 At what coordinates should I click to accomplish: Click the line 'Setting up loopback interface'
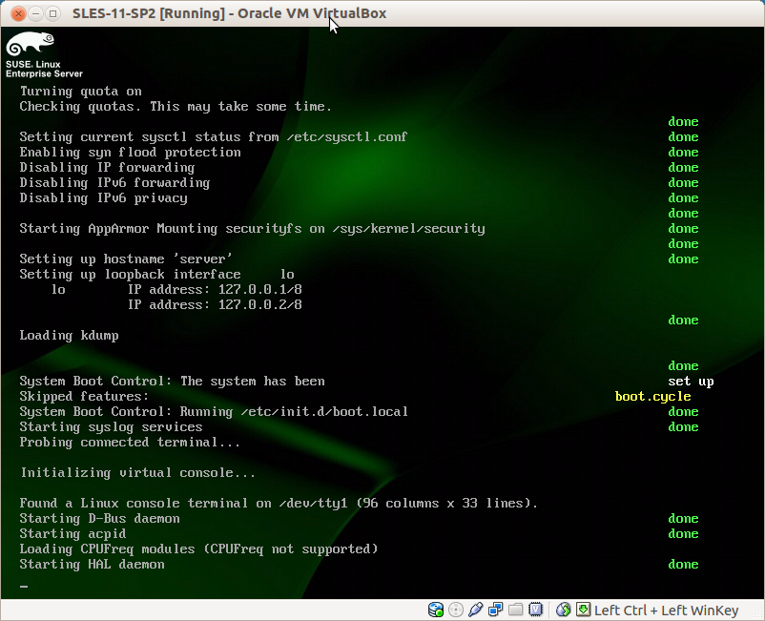pos(156,274)
